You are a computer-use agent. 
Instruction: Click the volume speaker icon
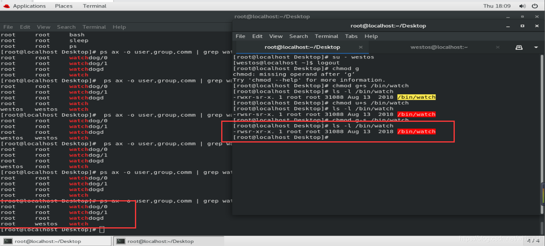pos(522,6)
